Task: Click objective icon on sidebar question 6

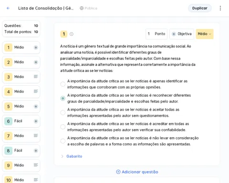Action: [x=36, y=121]
